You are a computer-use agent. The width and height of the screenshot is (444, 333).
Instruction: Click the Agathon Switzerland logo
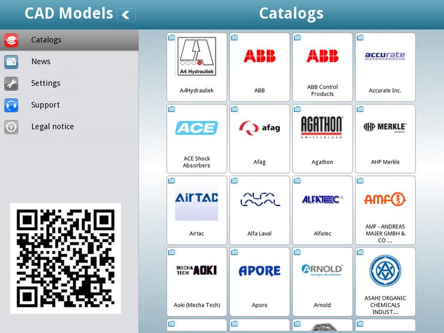coord(322,127)
